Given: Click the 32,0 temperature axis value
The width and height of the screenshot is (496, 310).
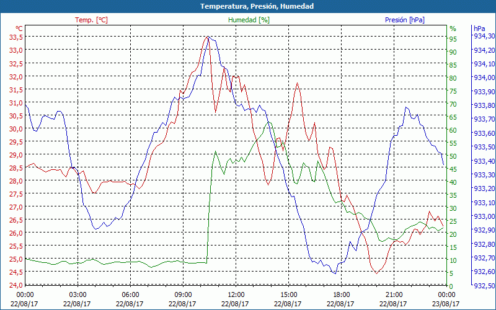Looking at the screenshot, I should click(15, 76).
